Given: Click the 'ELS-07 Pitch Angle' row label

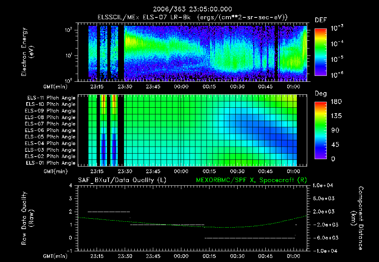Looking at the screenshot, I should click(x=50, y=124).
